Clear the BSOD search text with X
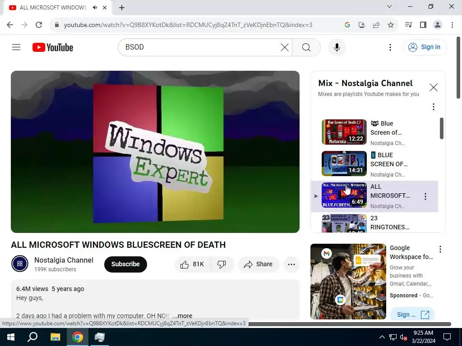The image size is (462, 346). pos(285,47)
